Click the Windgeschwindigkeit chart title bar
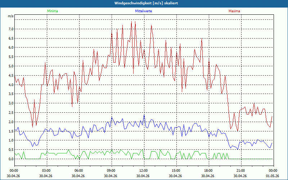 click(x=144, y=3)
